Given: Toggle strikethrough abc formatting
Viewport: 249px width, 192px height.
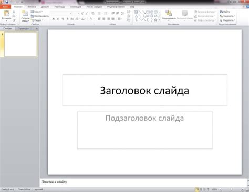Looking at the screenshot, I should click(x=72, y=19).
